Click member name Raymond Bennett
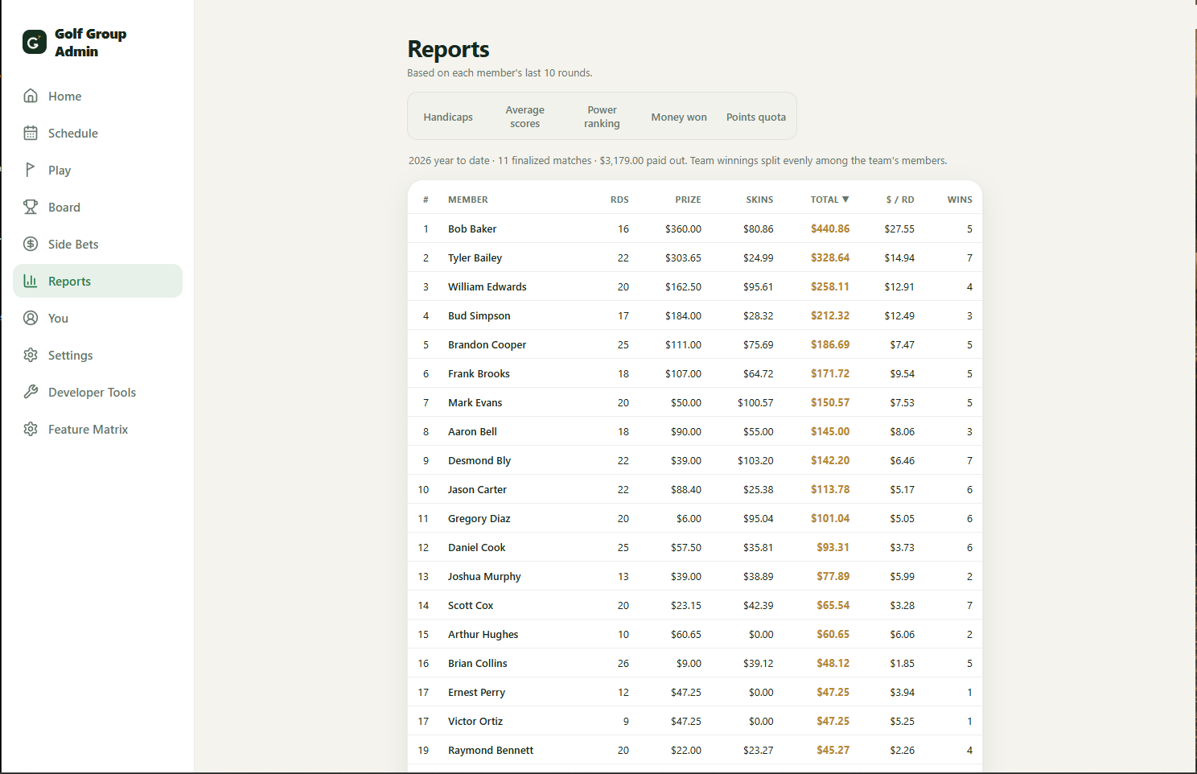 (491, 750)
